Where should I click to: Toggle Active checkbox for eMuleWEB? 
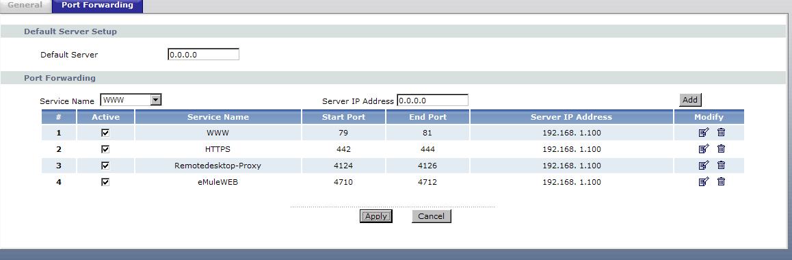pyautogui.click(x=105, y=182)
